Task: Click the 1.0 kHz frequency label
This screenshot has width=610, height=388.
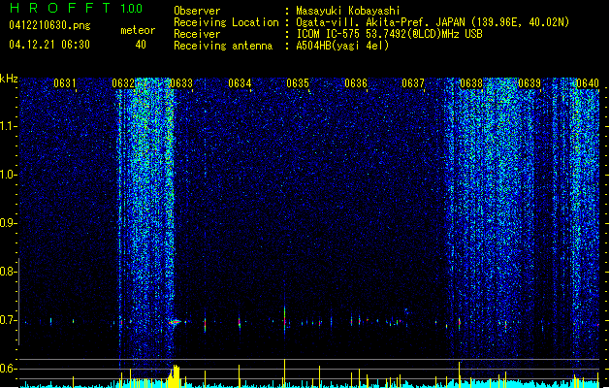Action: click(x=9, y=175)
